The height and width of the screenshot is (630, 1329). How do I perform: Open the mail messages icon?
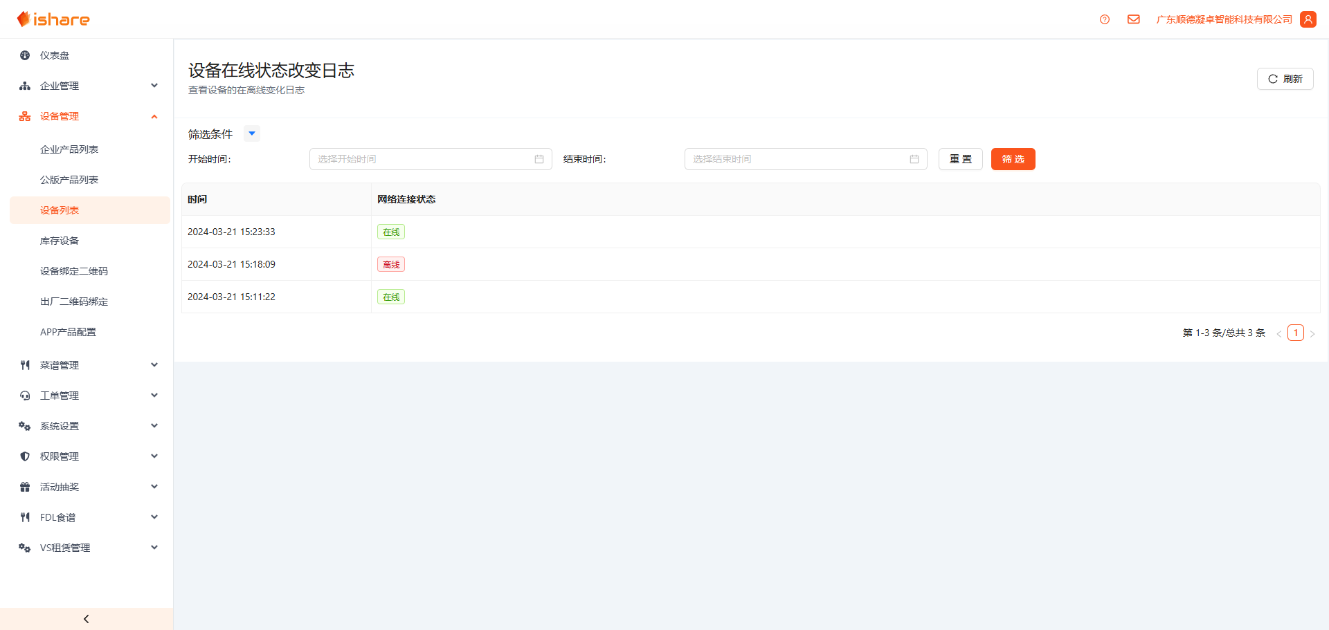coord(1133,19)
